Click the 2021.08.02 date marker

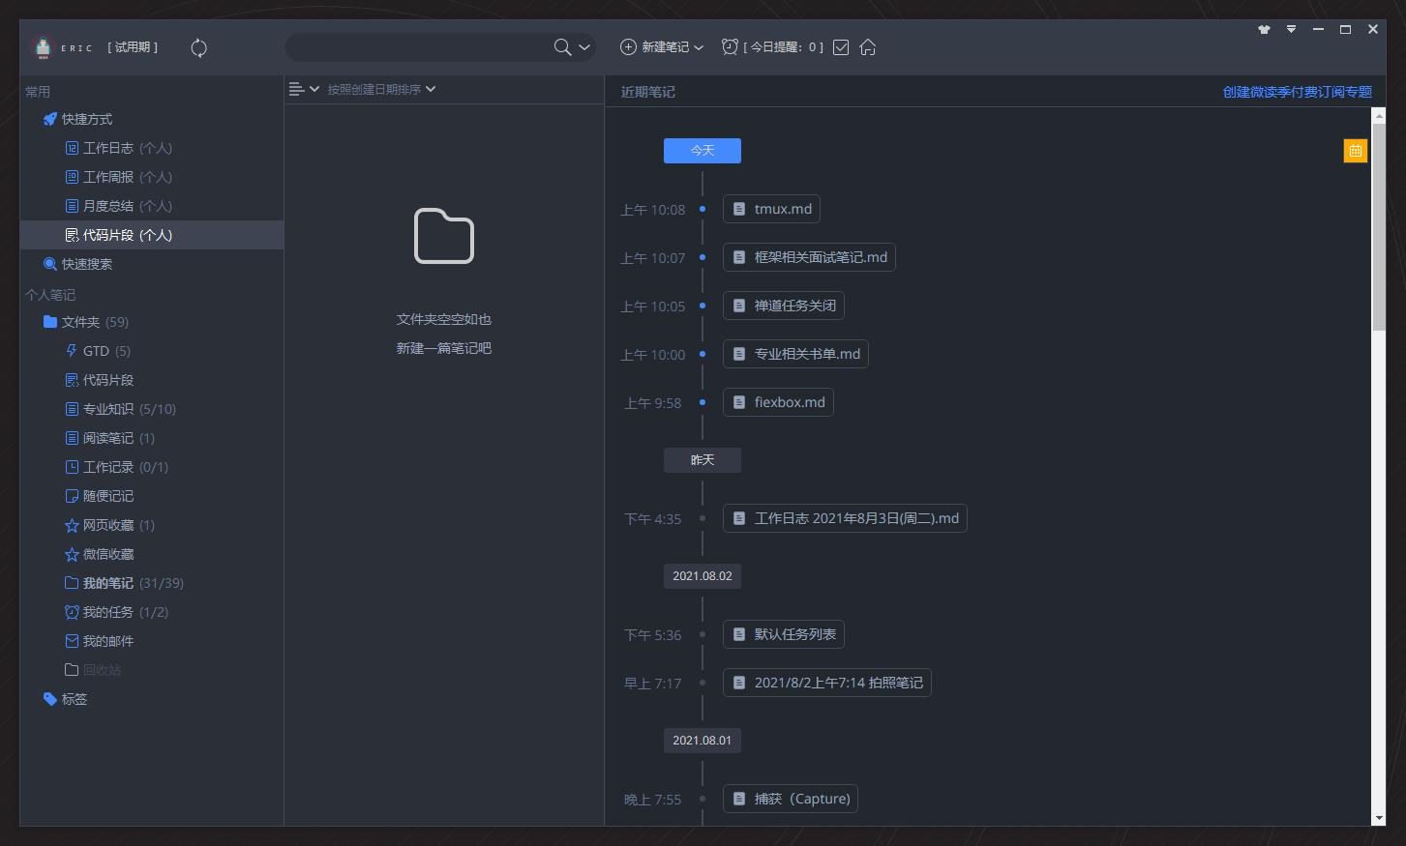tap(703, 576)
